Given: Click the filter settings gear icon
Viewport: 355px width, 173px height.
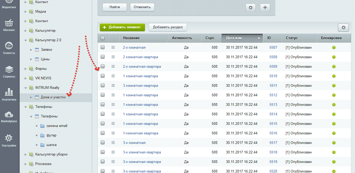Looking at the screenshot, I should 250,8.
